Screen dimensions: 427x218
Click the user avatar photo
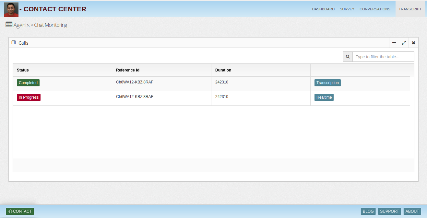(x=11, y=9)
